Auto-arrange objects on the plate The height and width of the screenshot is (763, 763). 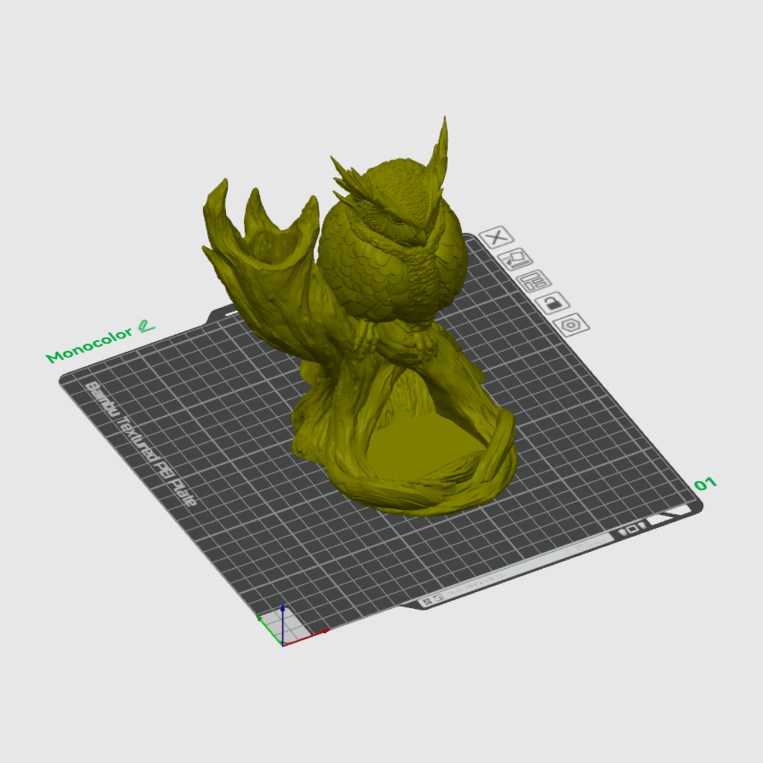tap(534, 281)
